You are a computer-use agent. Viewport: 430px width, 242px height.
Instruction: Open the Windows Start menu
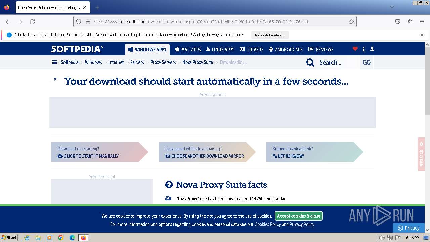[x=9, y=237]
